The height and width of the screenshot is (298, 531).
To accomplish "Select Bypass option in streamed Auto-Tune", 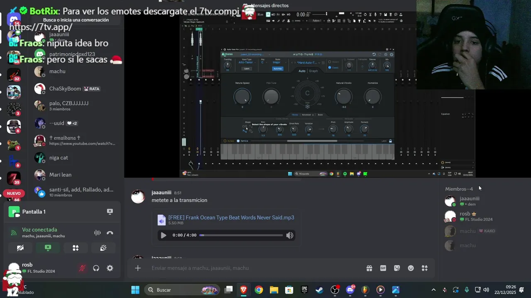I will pos(229,141).
